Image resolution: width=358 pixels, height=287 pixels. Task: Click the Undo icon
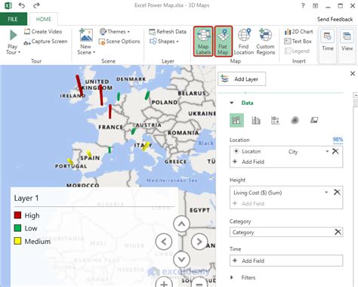(x=22, y=5)
